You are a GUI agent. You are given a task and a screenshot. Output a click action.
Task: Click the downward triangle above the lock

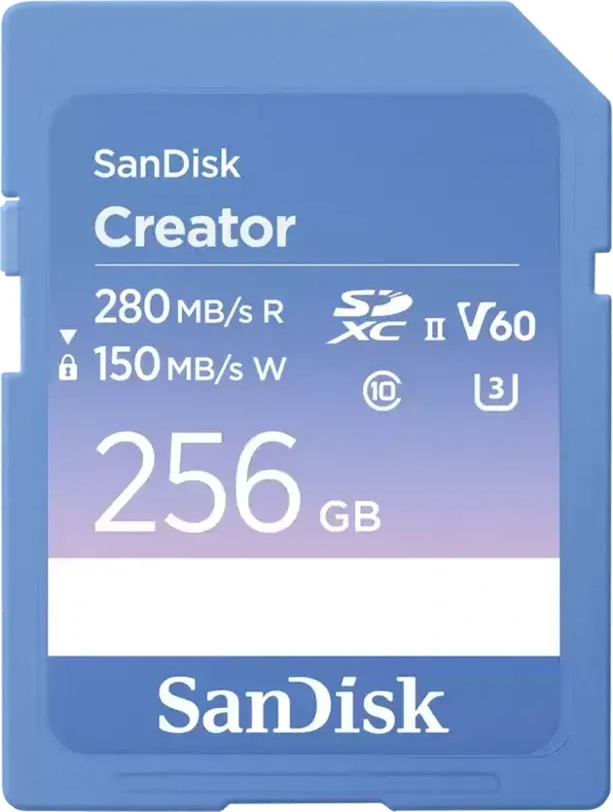click(68, 336)
